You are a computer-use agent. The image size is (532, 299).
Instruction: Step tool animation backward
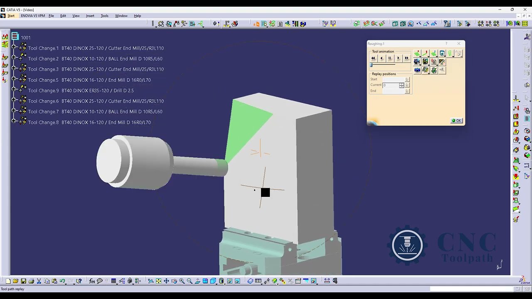pos(382,58)
